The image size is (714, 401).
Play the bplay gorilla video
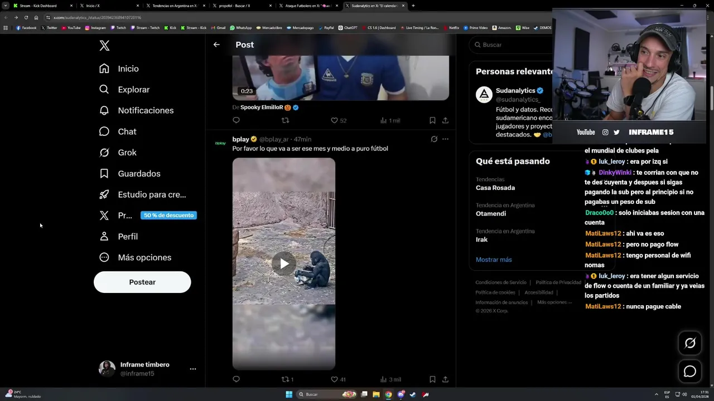coord(284,263)
